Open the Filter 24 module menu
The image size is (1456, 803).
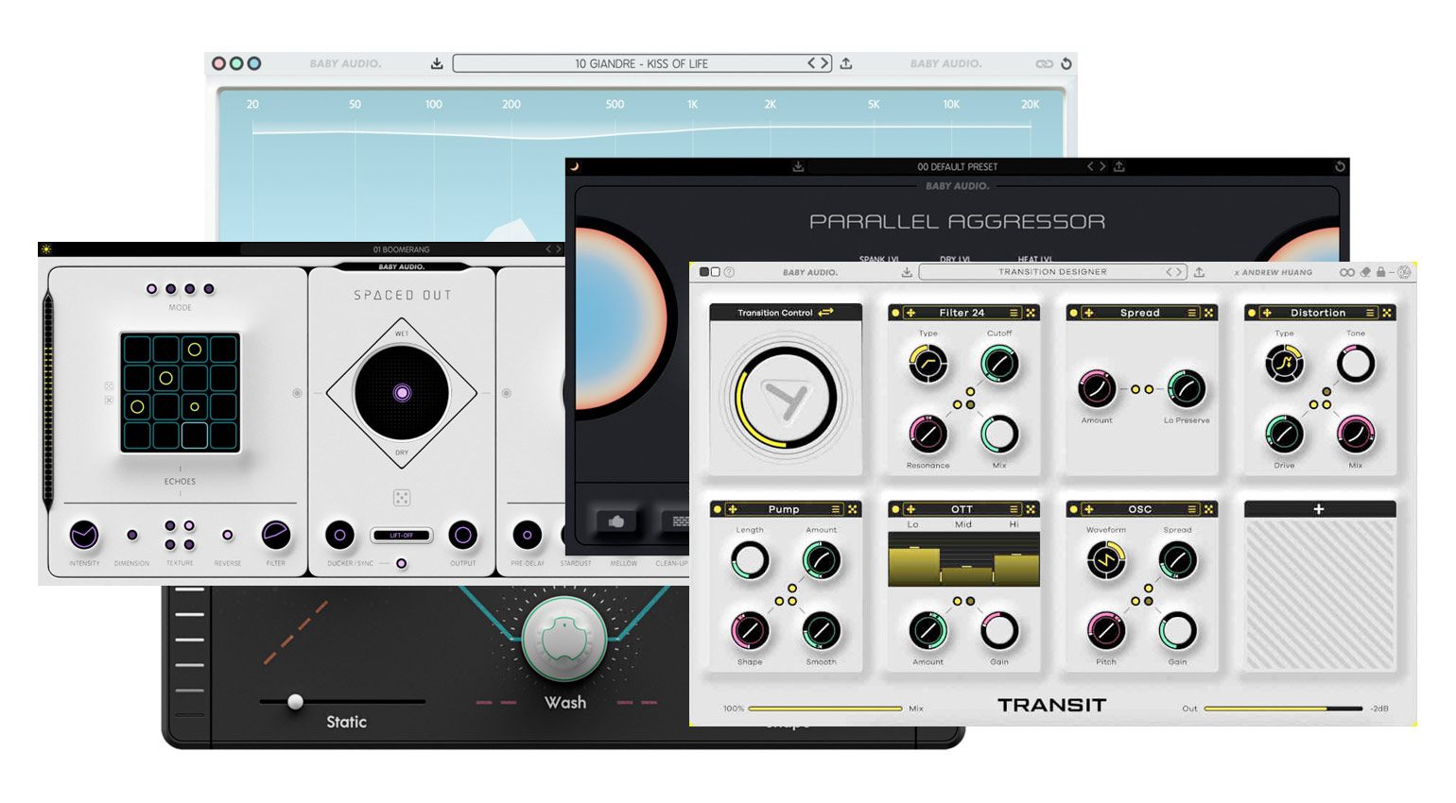(1014, 313)
